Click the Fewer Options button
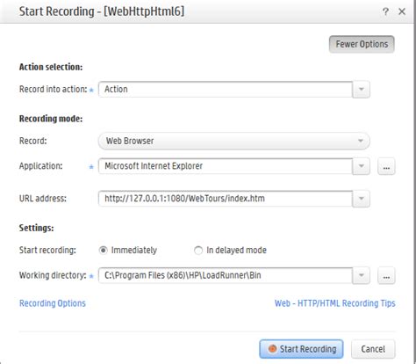Image resolution: width=416 pixels, height=364 pixels. [x=362, y=44]
